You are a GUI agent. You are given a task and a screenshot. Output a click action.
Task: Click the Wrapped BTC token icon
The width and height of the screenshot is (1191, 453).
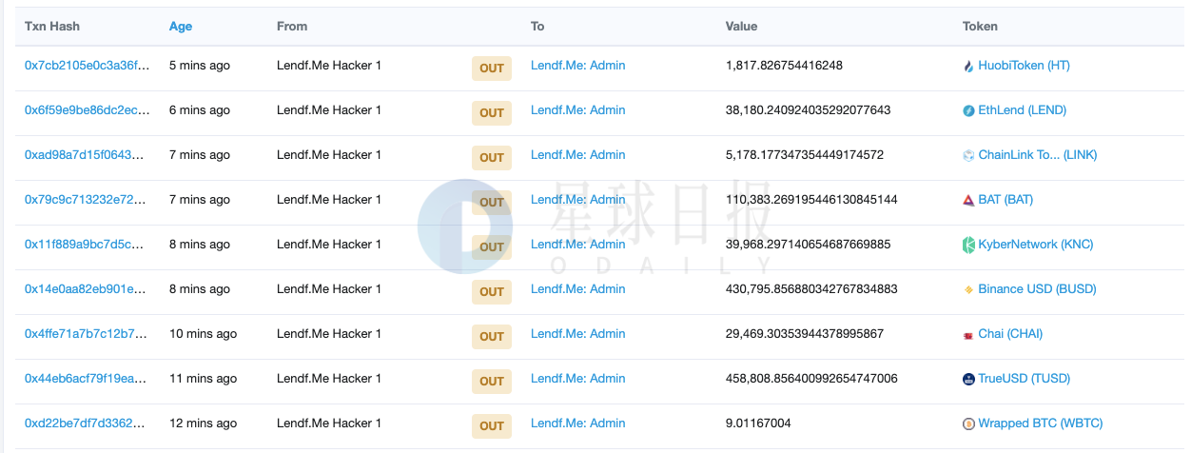point(969,424)
